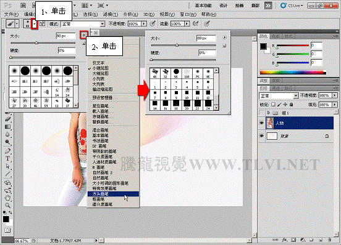Choose the 大缩览图 view option

coord(100,73)
